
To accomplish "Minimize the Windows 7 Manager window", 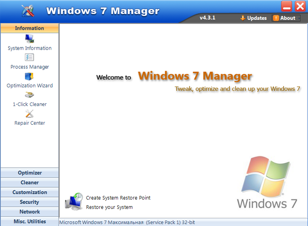I will 287,6.
